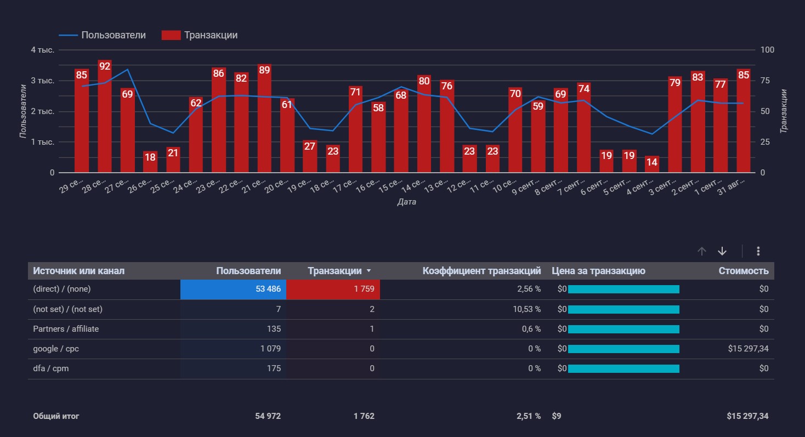Click the chart bar labeled 74
This screenshot has width=805, height=437.
(x=584, y=128)
